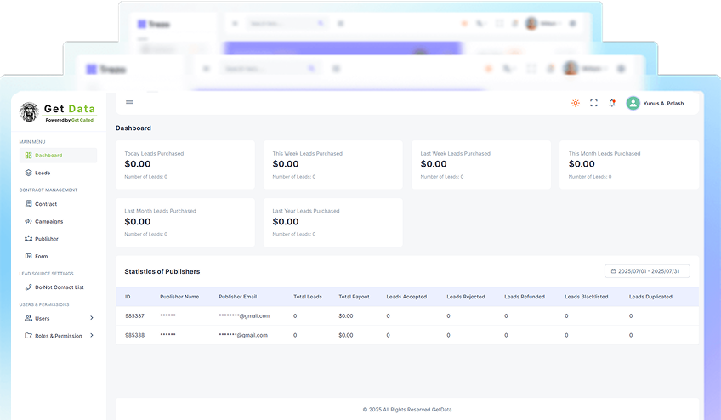The height and width of the screenshot is (420, 721).
Task: Click publisher ID 985337
Action: pos(134,315)
